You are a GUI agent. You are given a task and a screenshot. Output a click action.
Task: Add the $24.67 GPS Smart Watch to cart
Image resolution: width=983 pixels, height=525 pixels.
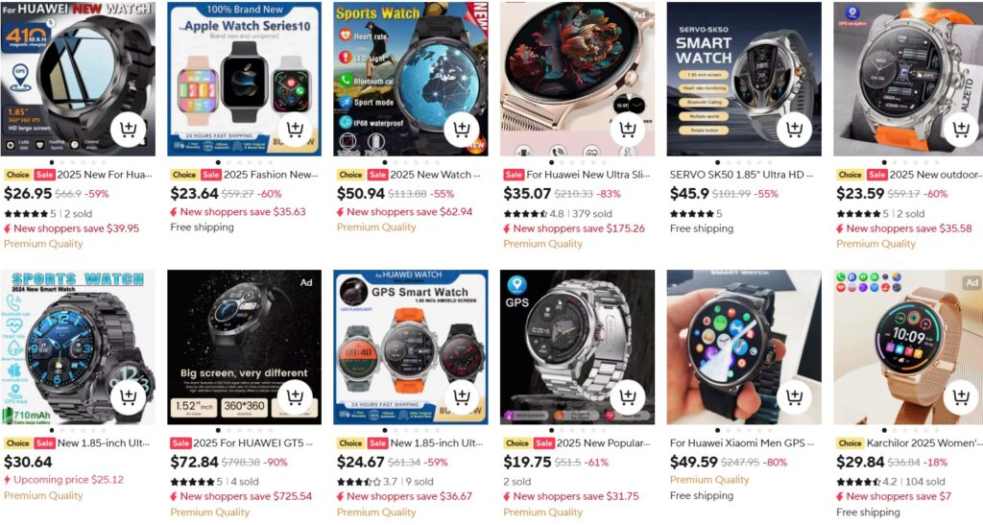pyautogui.click(x=462, y=397)
